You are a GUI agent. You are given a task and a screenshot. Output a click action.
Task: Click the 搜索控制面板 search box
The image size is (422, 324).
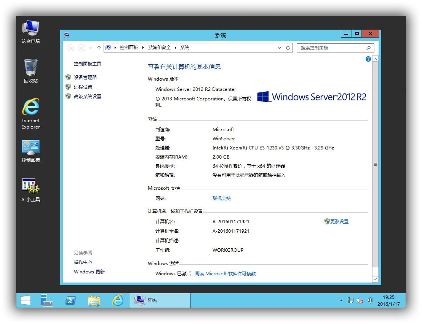335,48
